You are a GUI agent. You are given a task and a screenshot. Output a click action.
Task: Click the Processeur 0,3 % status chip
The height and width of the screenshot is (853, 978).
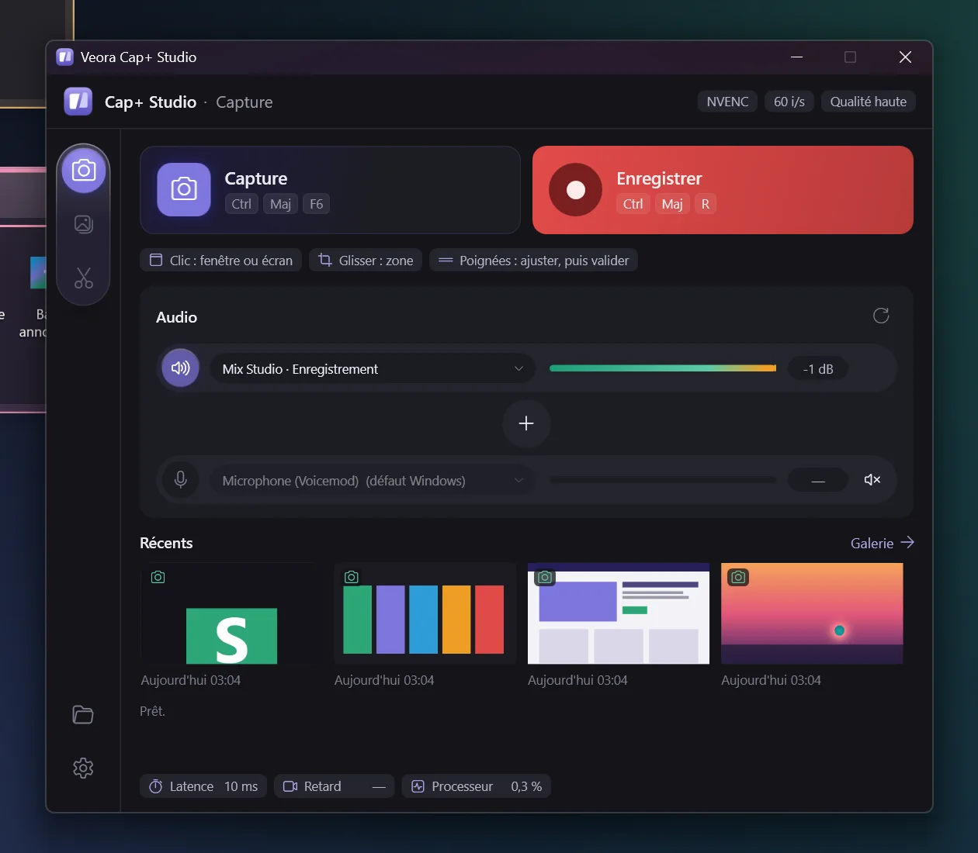tap(477, 786)
